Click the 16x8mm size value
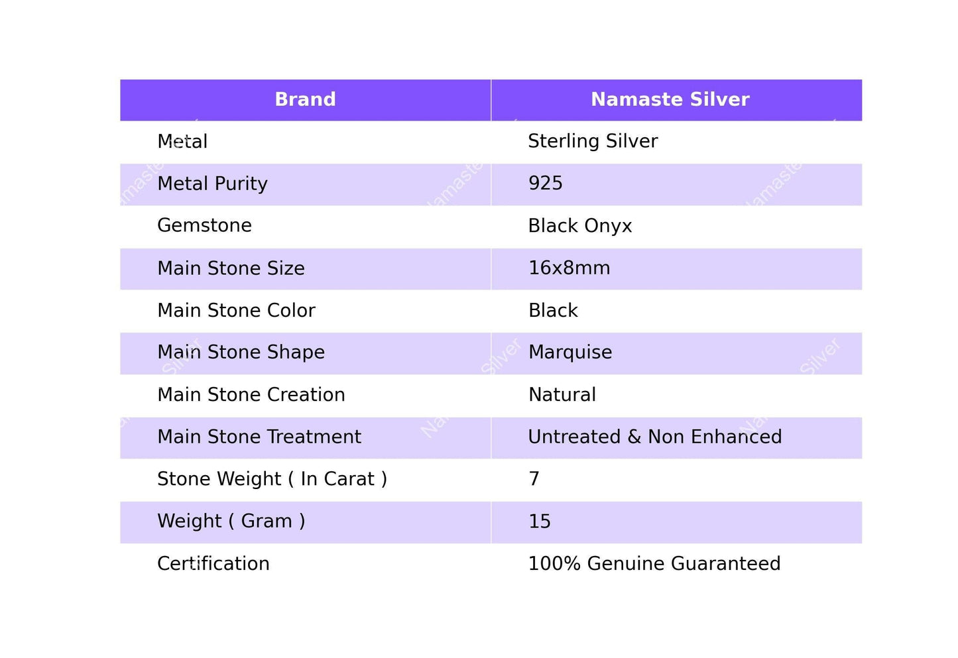This screenshot has width=958, height=658. (569, 268)
